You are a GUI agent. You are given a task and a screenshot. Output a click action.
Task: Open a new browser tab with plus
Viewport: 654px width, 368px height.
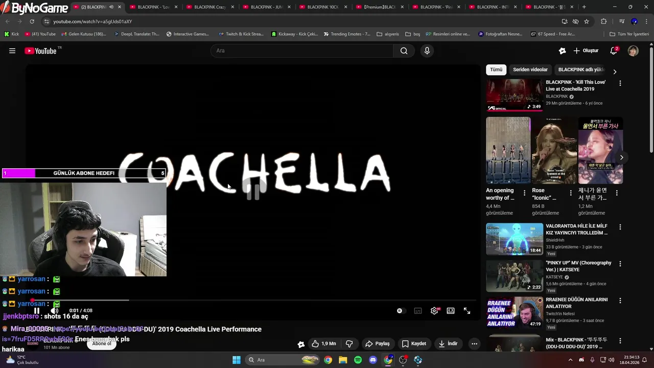coord(584,7)
